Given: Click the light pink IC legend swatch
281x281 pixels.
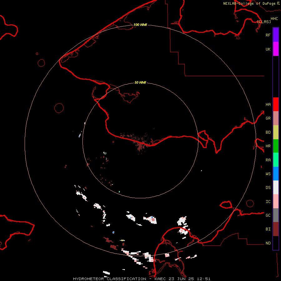Looking at the screenshot, I should 276,201.
